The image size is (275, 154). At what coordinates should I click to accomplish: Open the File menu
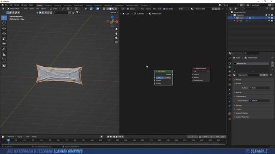point(6,5)
